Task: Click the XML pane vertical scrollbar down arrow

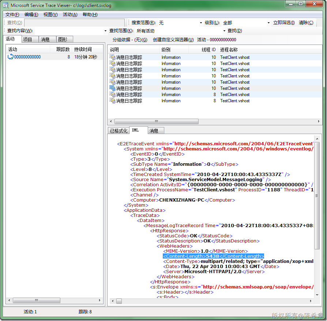Action: pyautogui.click(x=317, y=295)
